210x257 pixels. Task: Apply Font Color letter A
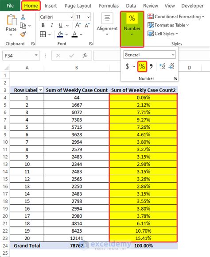[75, 35]
